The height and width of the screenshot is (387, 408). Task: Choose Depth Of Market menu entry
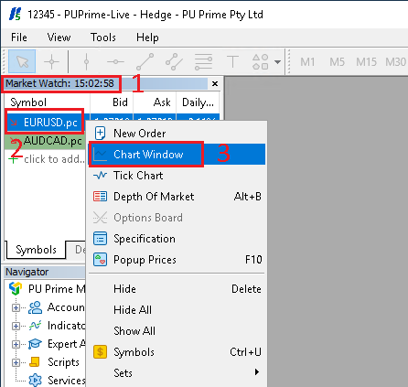pyautogui.click(x=177, y=197)
